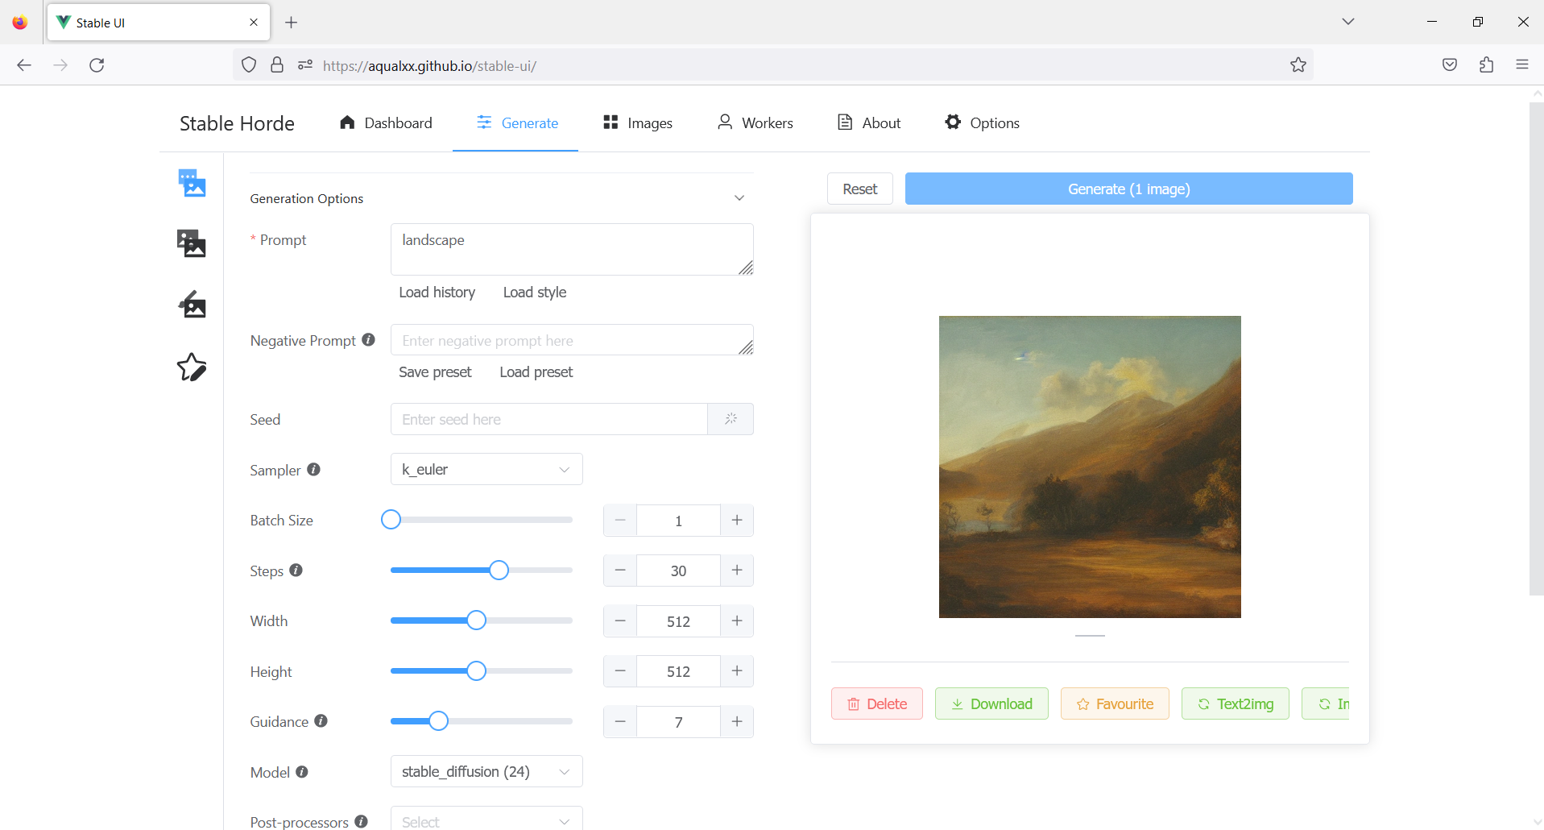Select the Text2img sidebar icon

pos(191,183)
